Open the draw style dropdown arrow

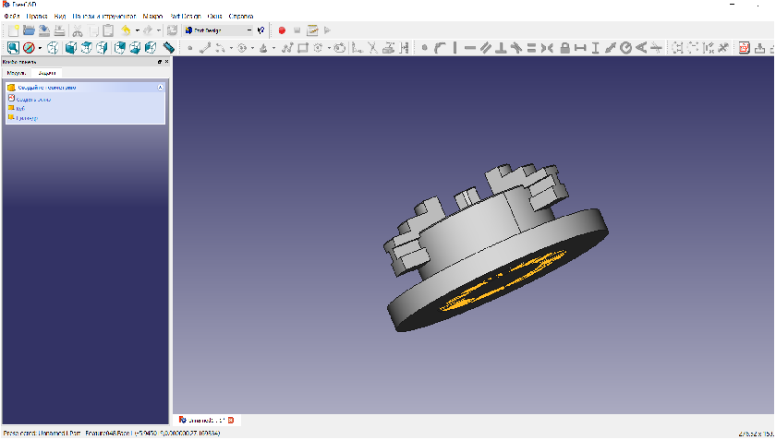(x=40, y=47)
